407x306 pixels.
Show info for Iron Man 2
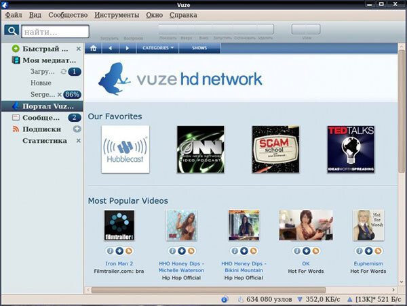tap(110, 250)
